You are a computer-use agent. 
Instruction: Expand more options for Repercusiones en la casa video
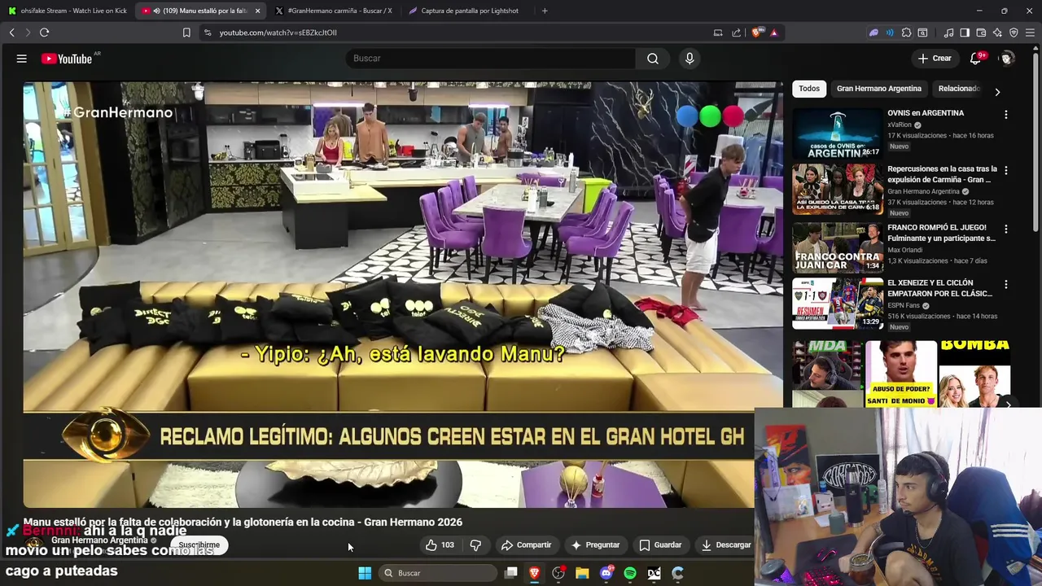1006,171
